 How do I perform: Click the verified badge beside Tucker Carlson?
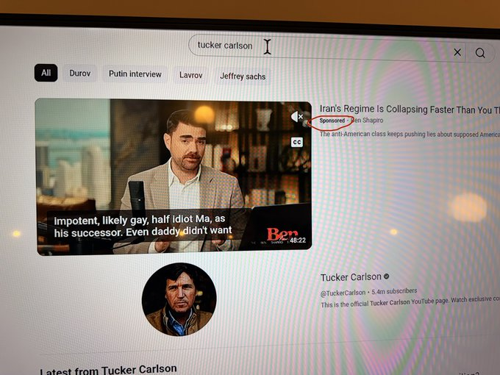click(387, 276)
